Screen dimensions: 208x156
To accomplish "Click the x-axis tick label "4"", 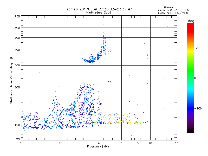I will tap(99, 143).
